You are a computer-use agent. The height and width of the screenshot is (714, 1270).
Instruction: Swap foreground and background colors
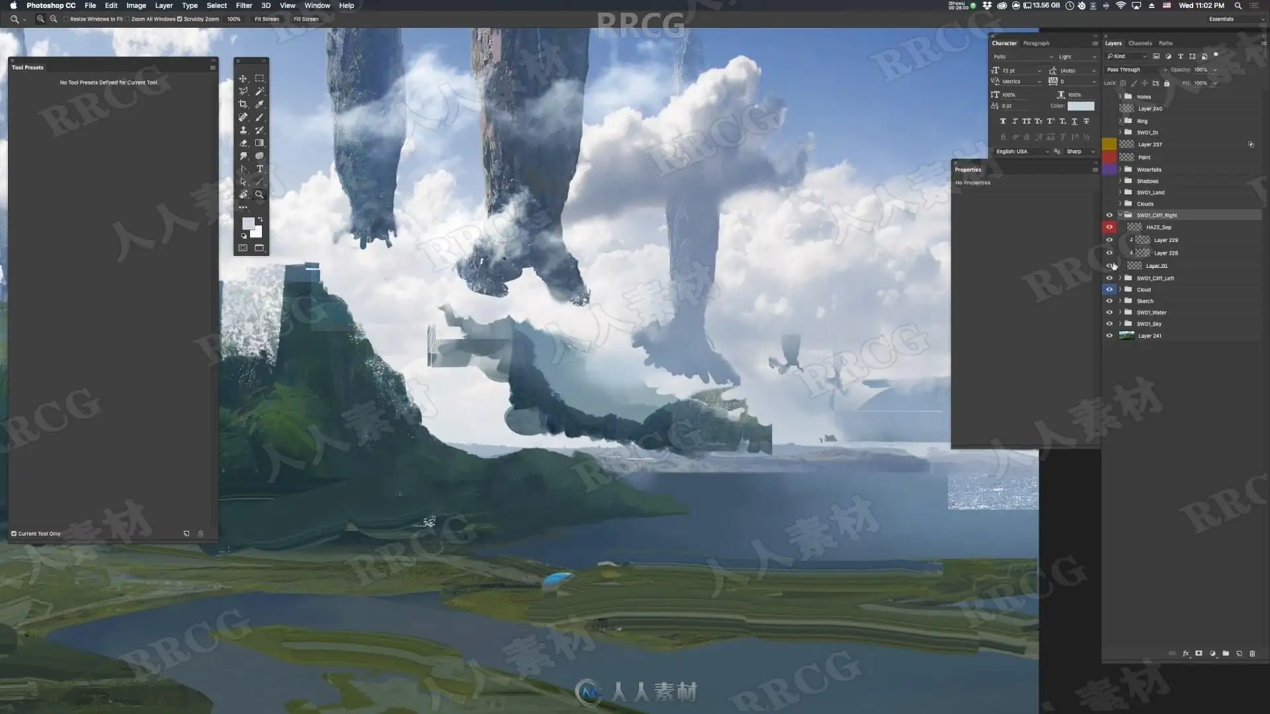261,219
